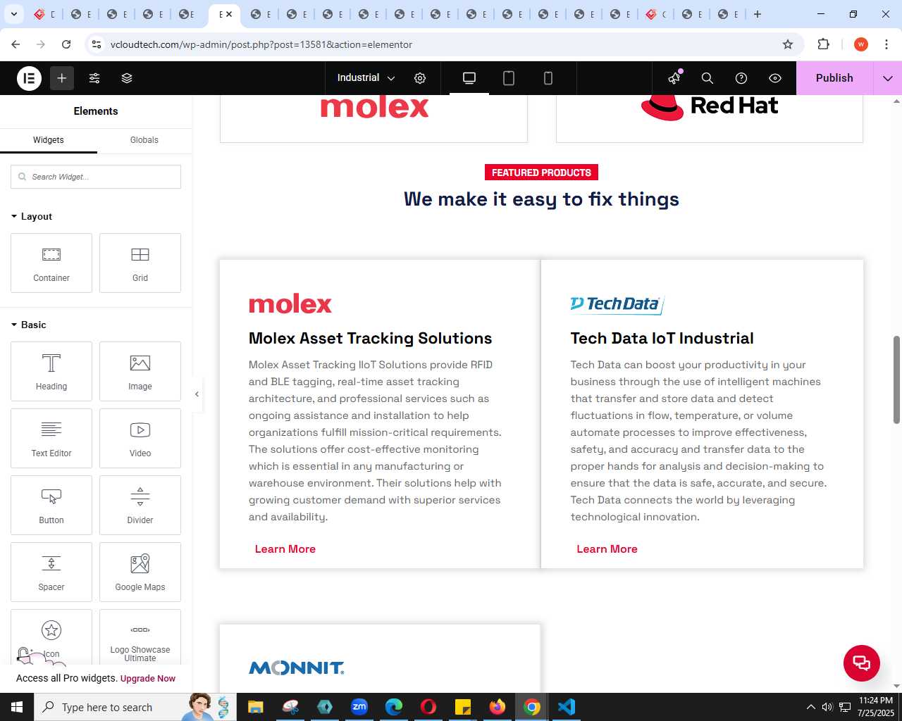902x721 pixels.
Task: Select the Video widget
Action: click(x=140, y=438)
